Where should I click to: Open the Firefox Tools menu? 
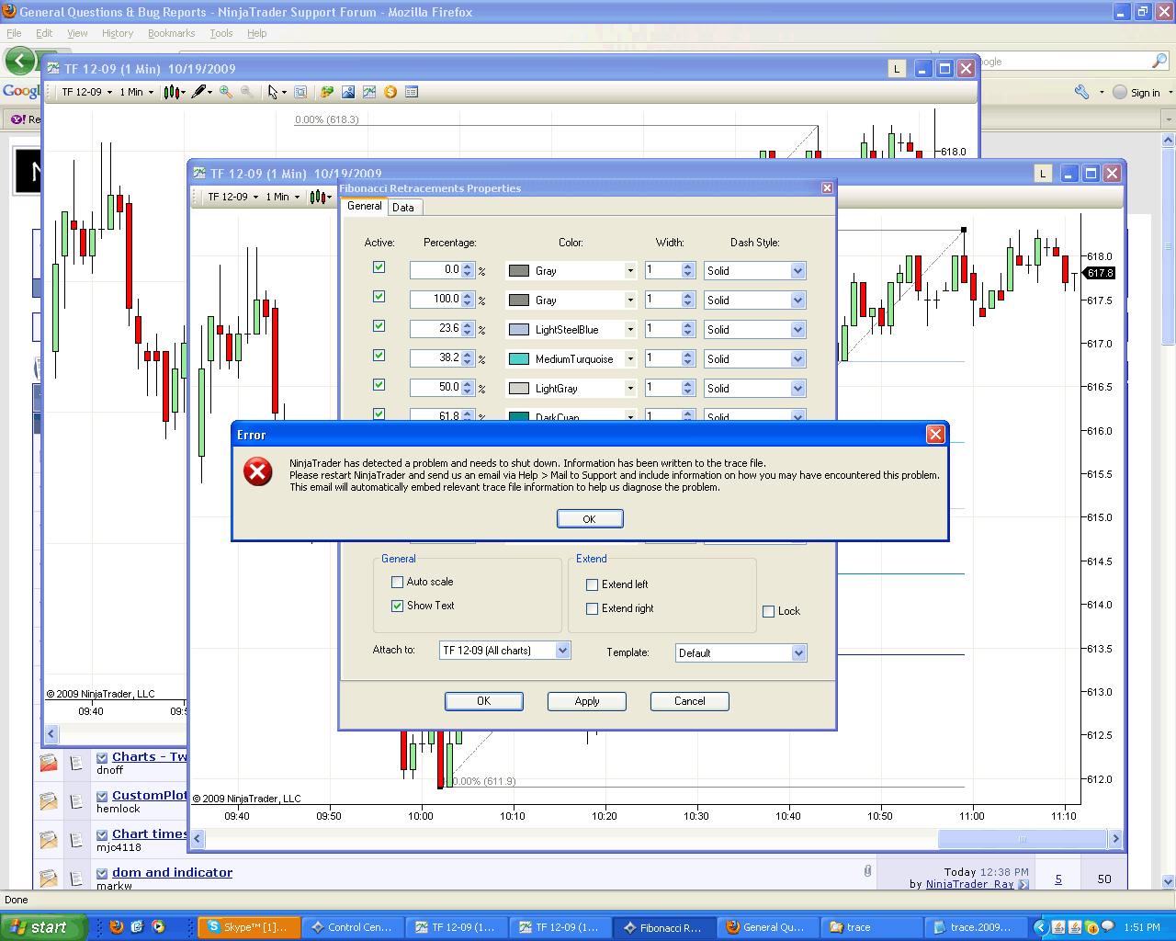click(x=221, y=33)
